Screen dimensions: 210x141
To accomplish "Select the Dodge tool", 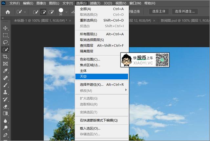I will click(5, 128).
